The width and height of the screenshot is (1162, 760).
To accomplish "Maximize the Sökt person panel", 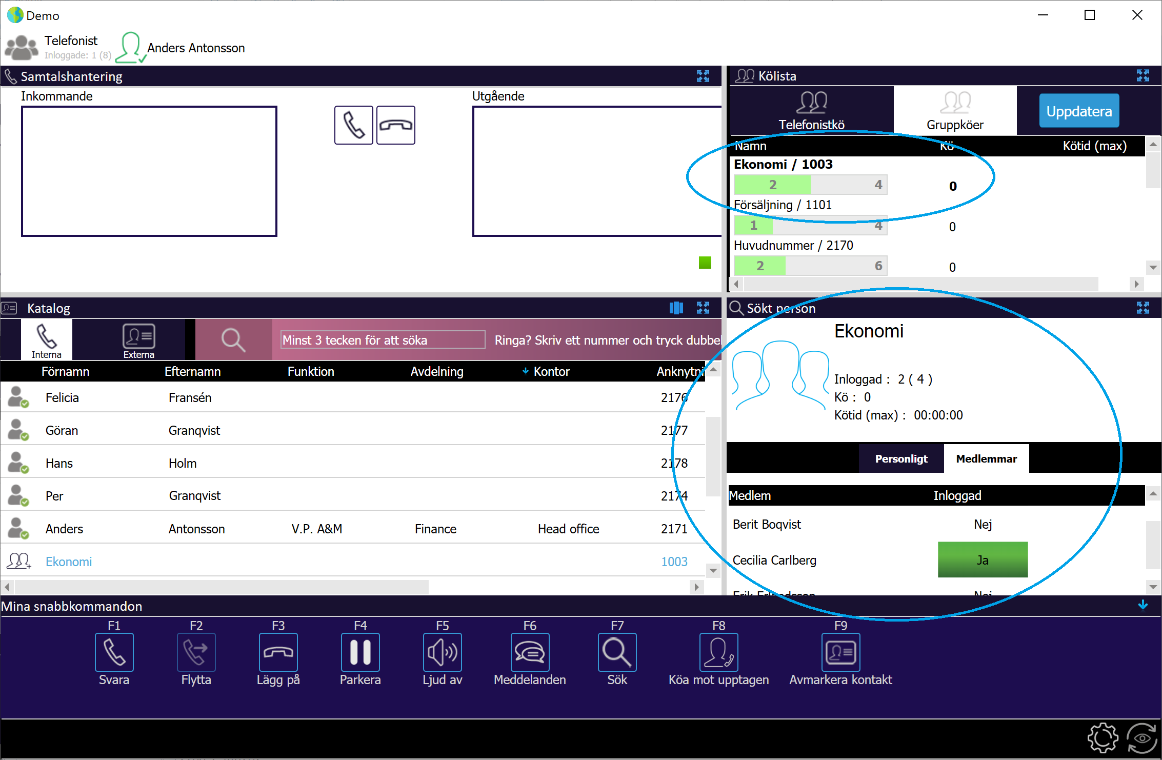I will [x=1143, y=308].
